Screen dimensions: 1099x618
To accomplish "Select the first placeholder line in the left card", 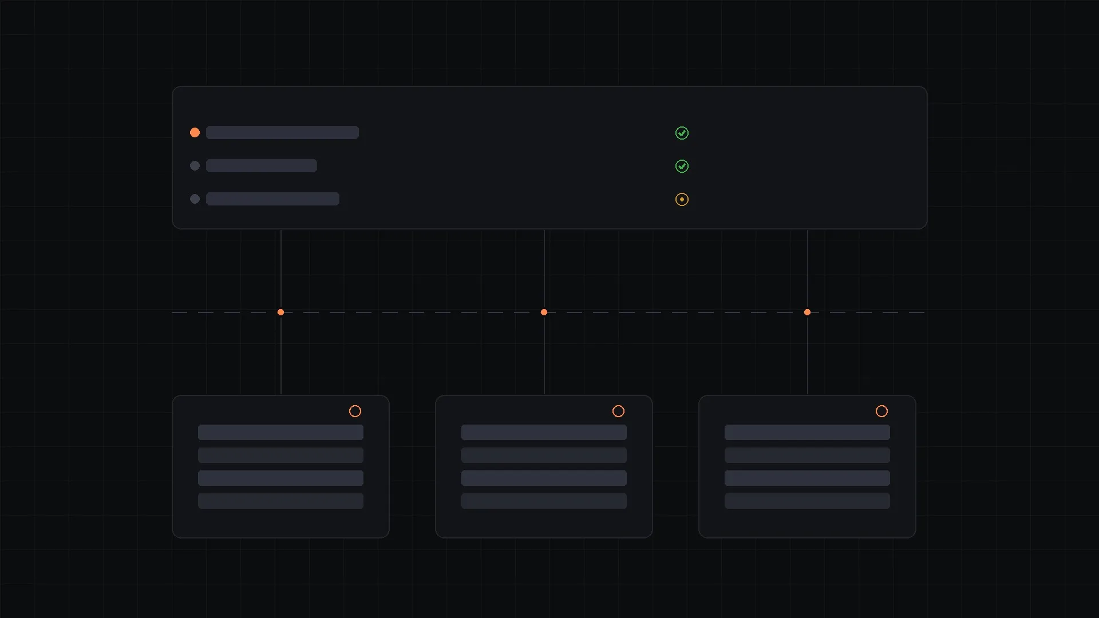I will 280,433.
